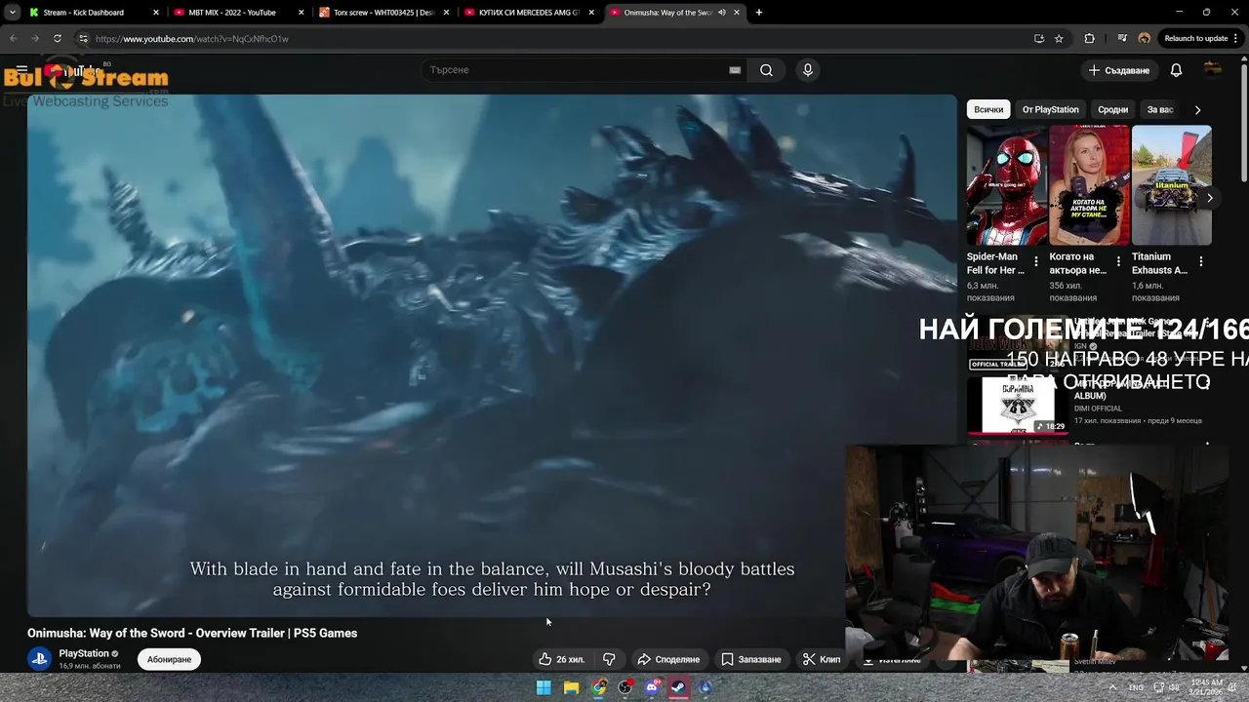The image size is (1249, 702).
Task: Switch to КУПИХ СИ MERCEDES AMG tab
Action: [528, 13]
